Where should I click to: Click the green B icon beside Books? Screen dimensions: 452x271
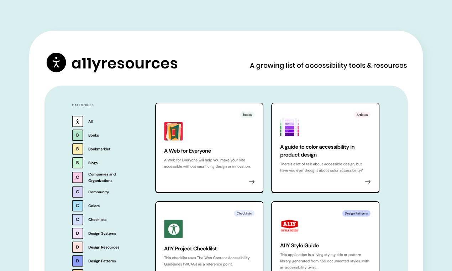pyautogui.click(x=78, y=135)
